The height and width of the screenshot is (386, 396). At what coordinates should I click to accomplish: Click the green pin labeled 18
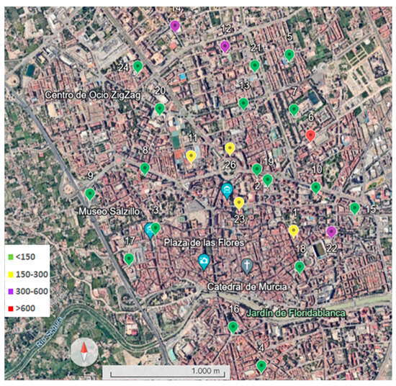[x=300, y=267]
